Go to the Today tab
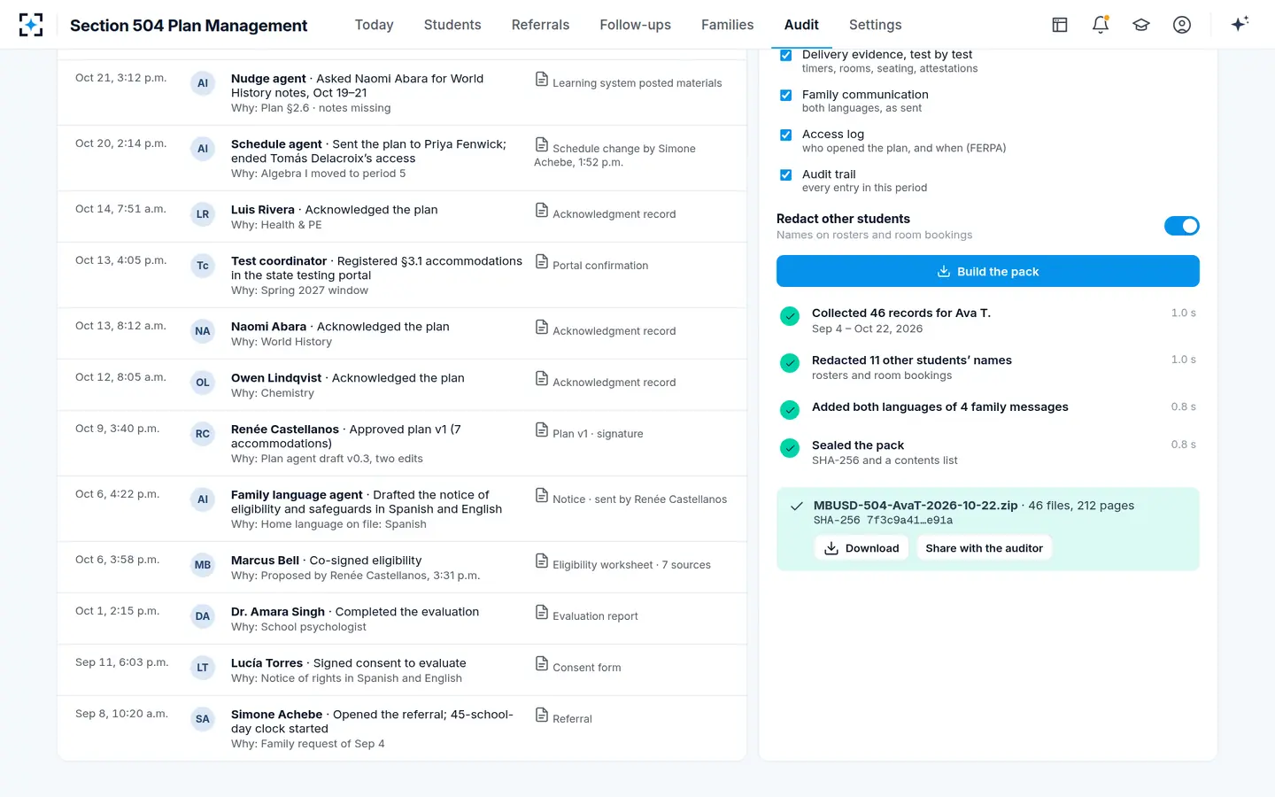Screen dimensions: 1275x797 click(x=375, y=25)
